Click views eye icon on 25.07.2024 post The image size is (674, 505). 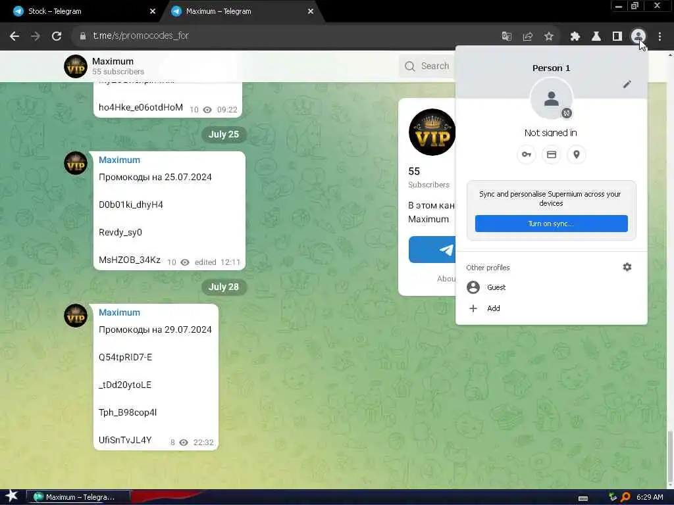[185, 262]
